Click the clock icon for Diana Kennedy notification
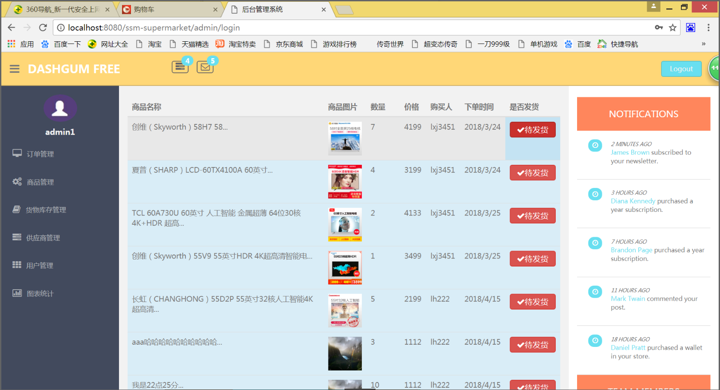The height and width of the screenshot is (390, 720). tap(595, 194)
